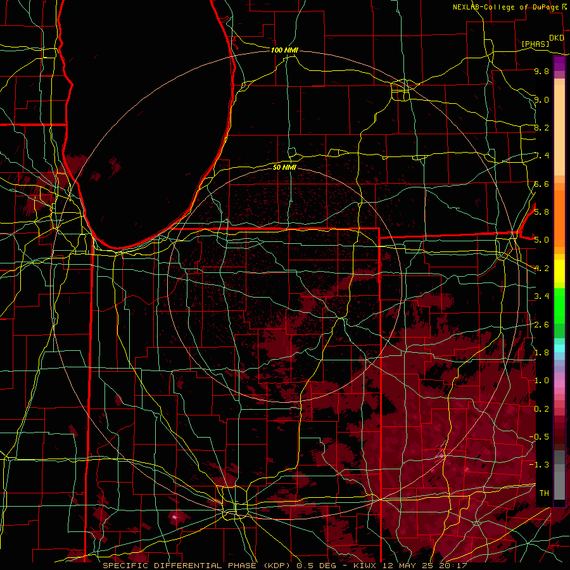570x570 pixels.
Task: Click the -1.3 value on the color scale
Action: click(x=539, y=465)
